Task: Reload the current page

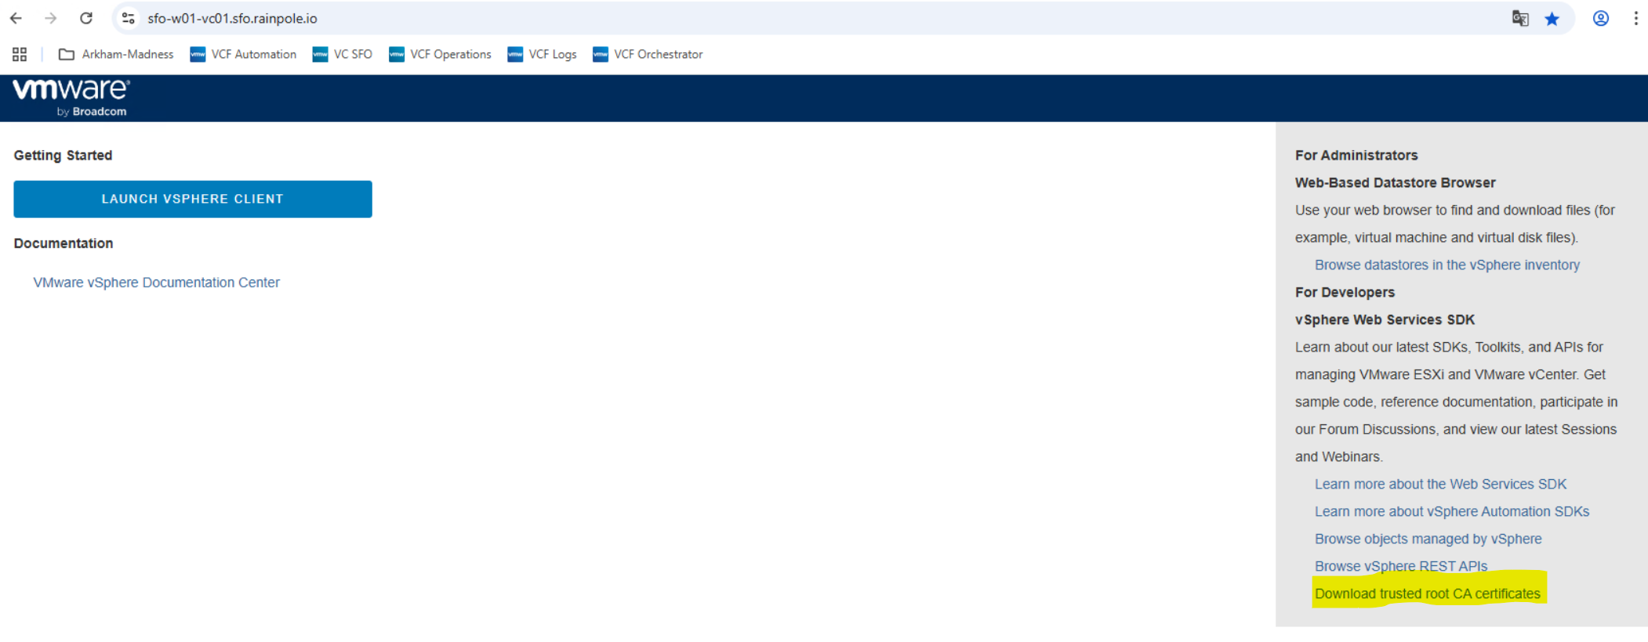Action: [x=86, y=18]
